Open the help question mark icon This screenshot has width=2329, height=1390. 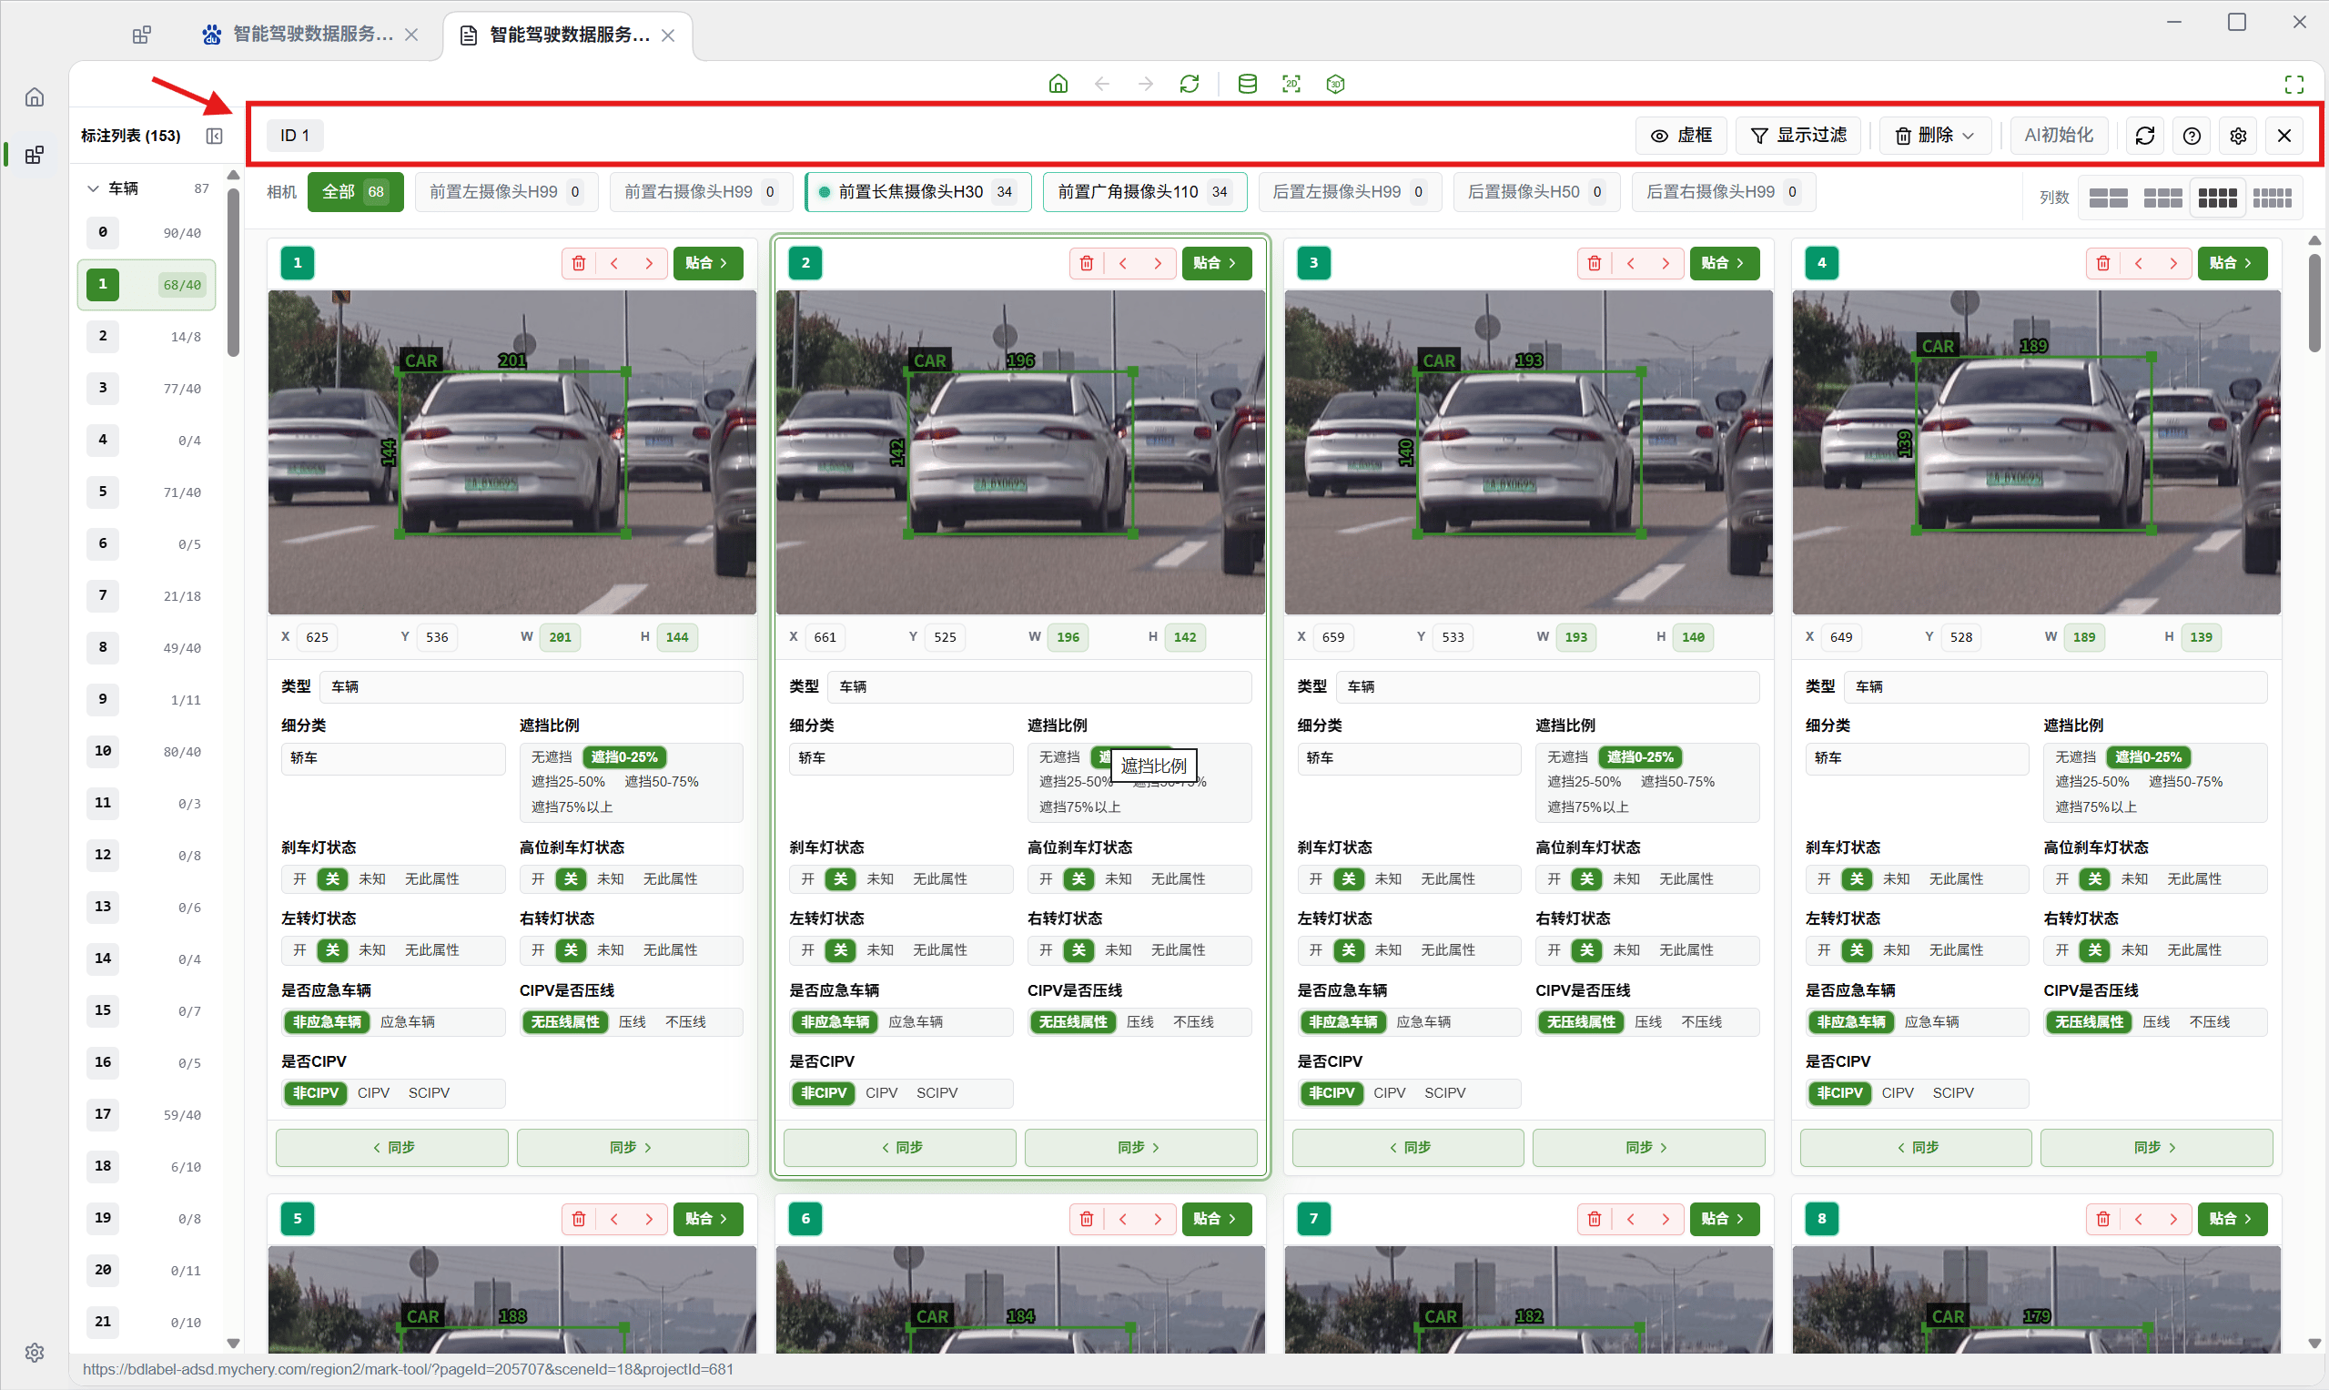click(x=2192, y=136)
